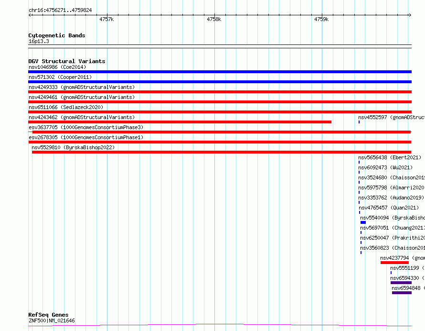This screenshot has width=425, height=331.
Task: Click nsv3353762 (Audano2019) label
Action: (x=391, y=198)
